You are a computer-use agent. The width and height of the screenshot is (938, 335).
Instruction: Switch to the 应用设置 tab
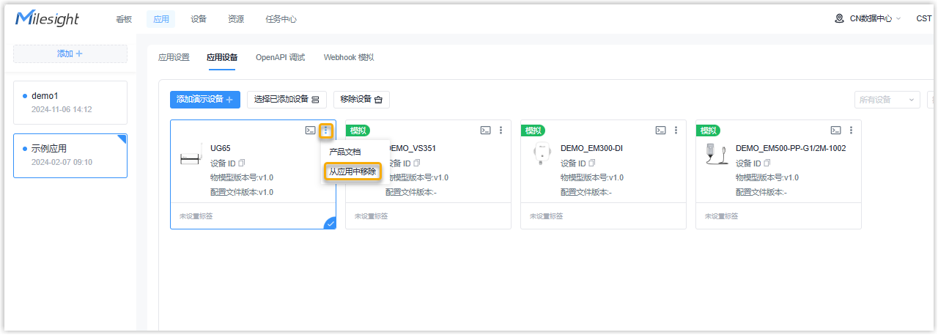tap(174, 57)
